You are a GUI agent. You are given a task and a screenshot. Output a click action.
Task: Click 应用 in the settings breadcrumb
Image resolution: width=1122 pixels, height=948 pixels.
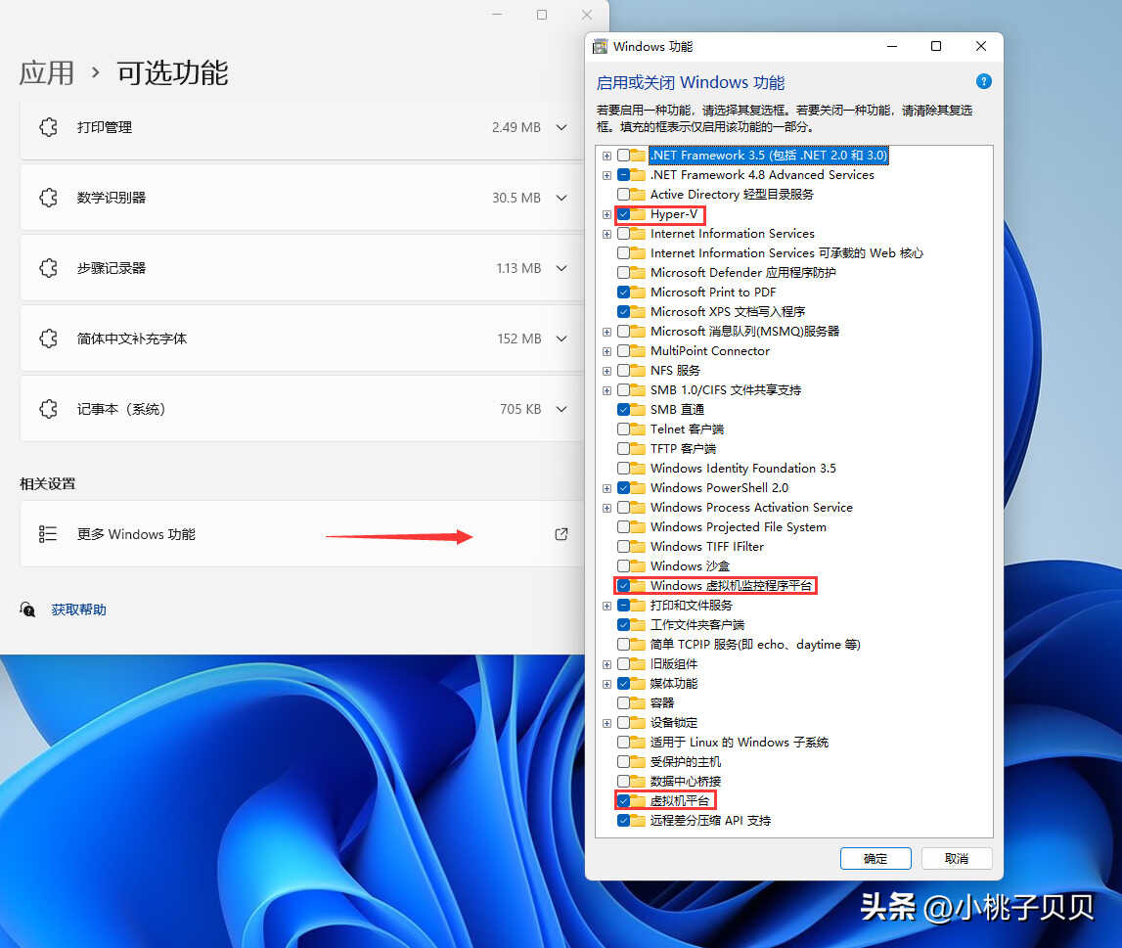coord(47,72)
